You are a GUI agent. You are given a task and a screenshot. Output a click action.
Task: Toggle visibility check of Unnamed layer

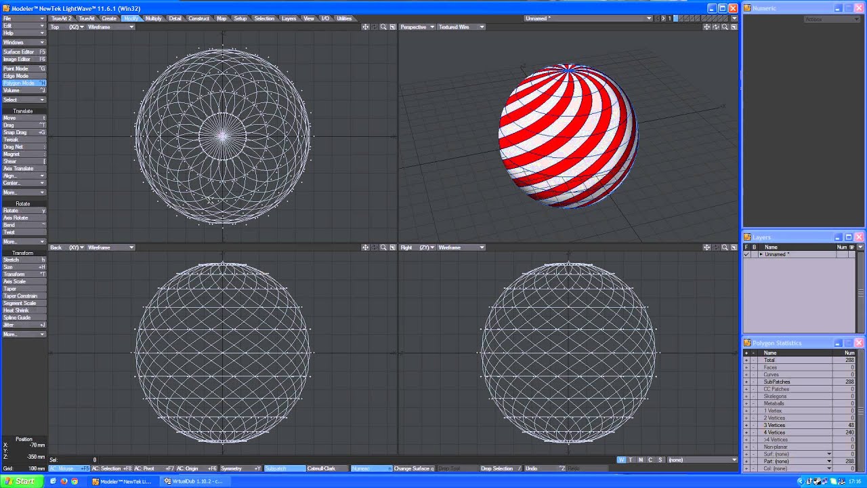click(746, 254)
